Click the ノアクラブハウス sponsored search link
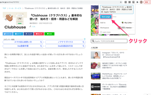 [65, 42]
